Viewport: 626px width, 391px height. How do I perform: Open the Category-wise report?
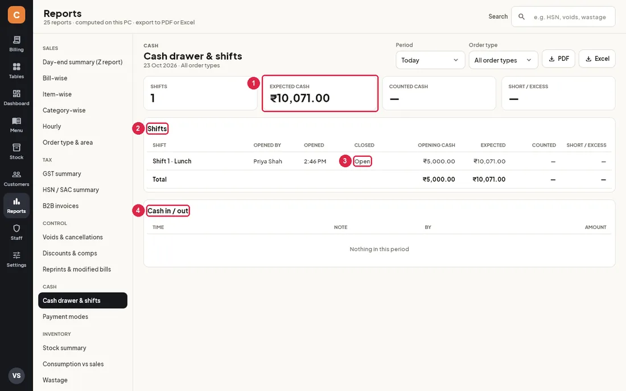[x=83, y=110]
